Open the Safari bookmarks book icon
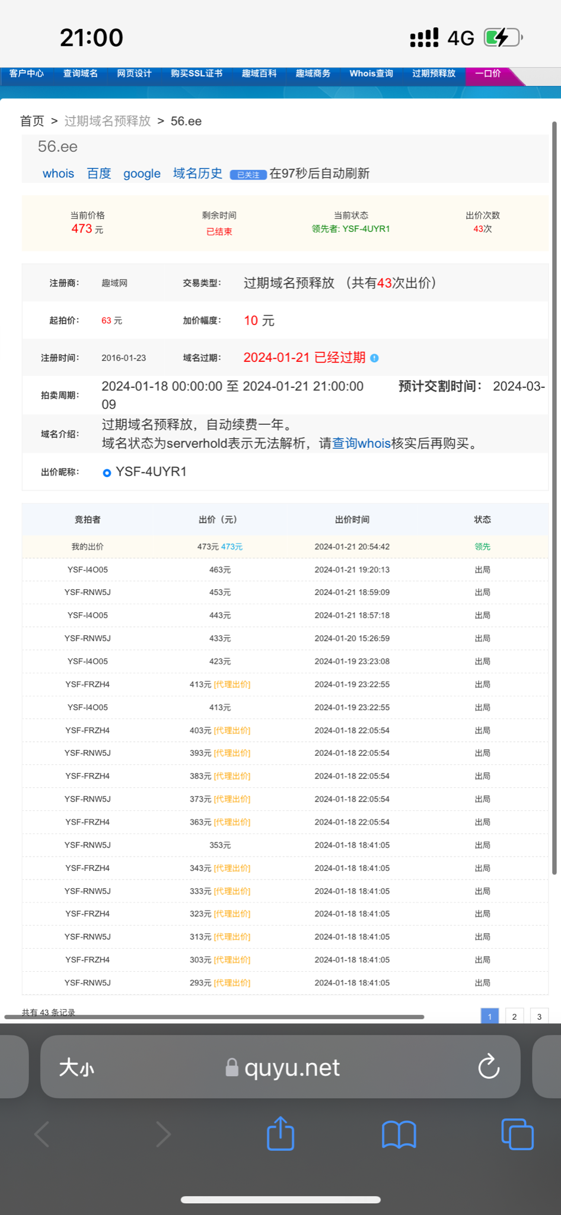 [399, 1134]
